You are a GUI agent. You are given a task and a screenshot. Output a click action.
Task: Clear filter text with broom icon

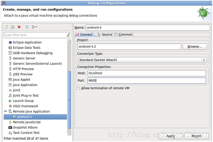pyautogui.click(x=68, y=35)
